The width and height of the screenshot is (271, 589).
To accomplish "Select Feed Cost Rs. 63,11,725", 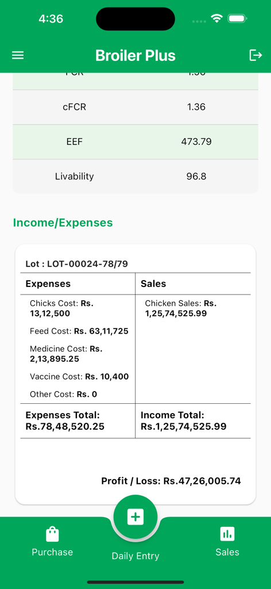I will 79,331.
